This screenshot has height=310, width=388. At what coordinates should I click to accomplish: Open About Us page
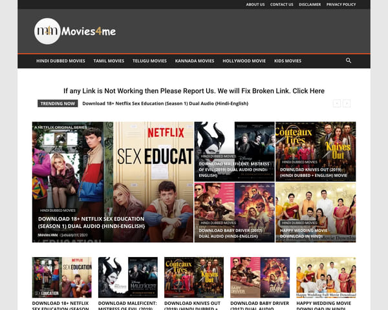(x=255, y=5)
